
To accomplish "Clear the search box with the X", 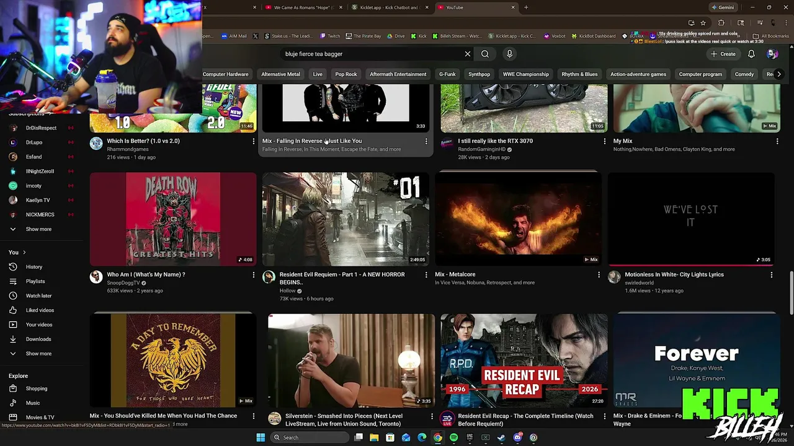I will pos(468,54).
